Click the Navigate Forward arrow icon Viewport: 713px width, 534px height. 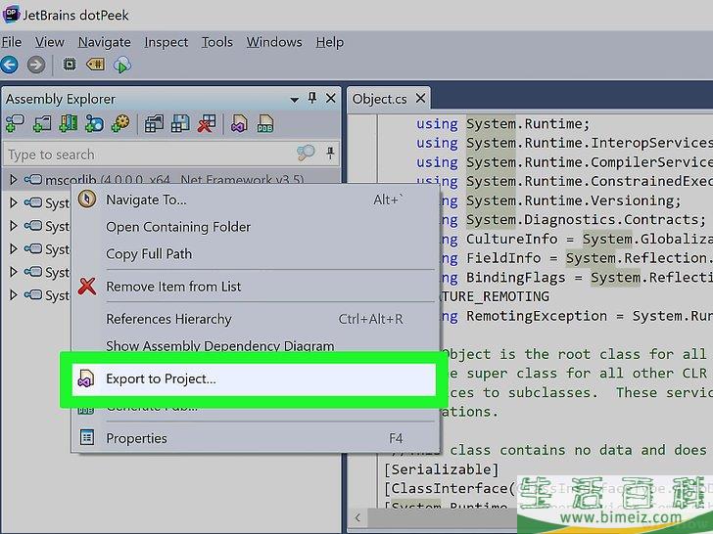point(36,65)
